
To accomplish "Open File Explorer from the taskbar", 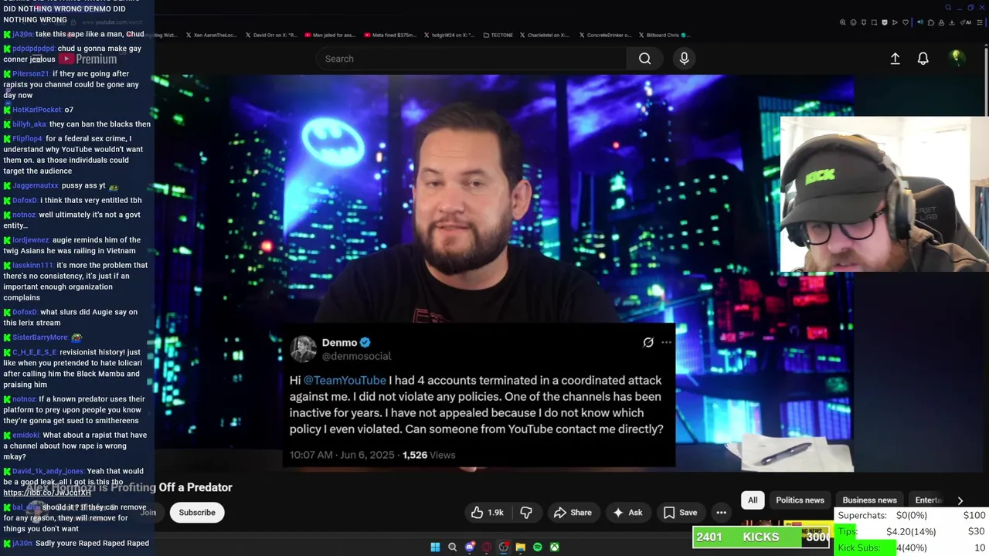I will [520, 547].
